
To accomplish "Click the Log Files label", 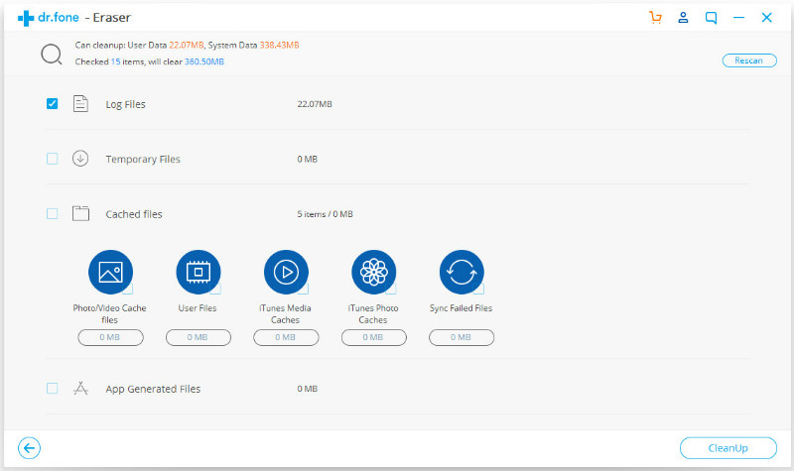I will pyautogui.click(x=126, y=104).
